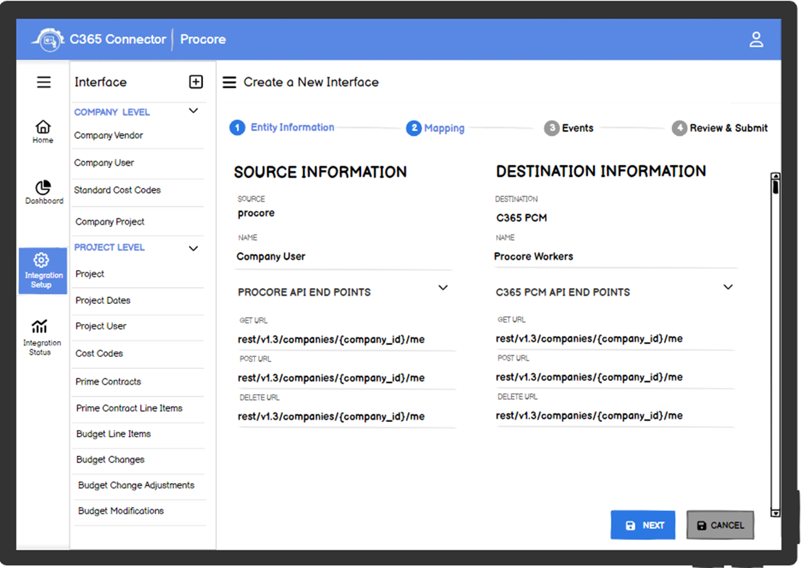The height and width of the screenshot is (568, 802).
Task: Click the add new interface plus icon
Action: (196, 82)
